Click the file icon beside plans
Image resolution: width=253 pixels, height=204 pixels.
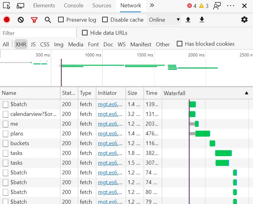pyautogui.click(x=6, y=134)
